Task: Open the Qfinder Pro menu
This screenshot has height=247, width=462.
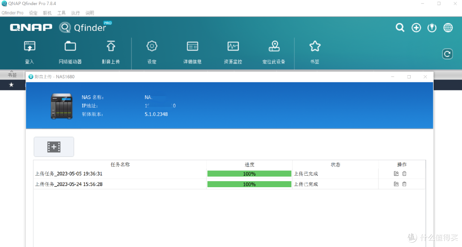Action: pyautogui.click(x=12, y=13)
